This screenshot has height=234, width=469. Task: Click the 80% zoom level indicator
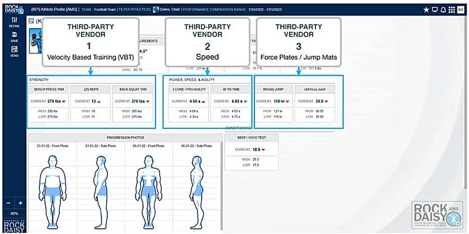[x=14, y=213]
